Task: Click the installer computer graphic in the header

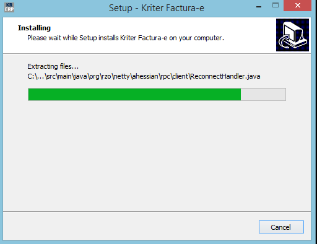Action: click(292, 35)
